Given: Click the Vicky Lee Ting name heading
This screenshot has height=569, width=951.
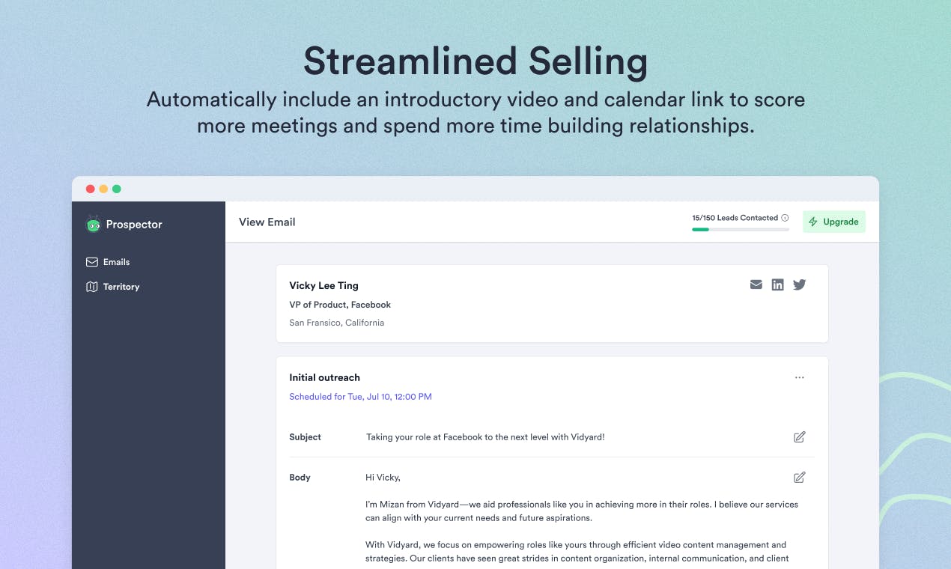Looking at the screenshot, I should point(324,285).
